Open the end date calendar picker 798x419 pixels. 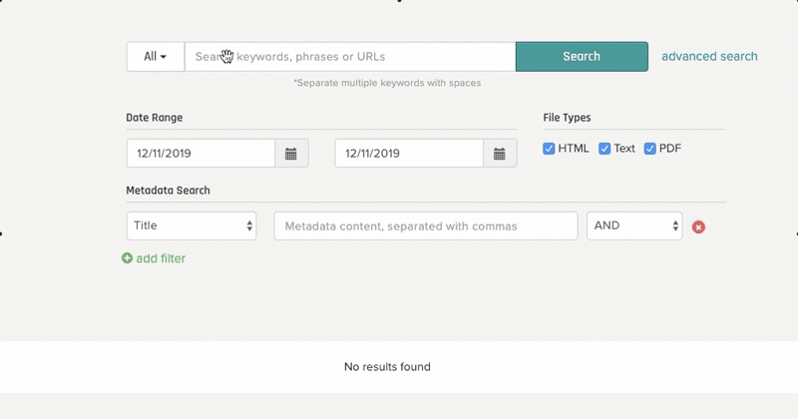[500, 154]
